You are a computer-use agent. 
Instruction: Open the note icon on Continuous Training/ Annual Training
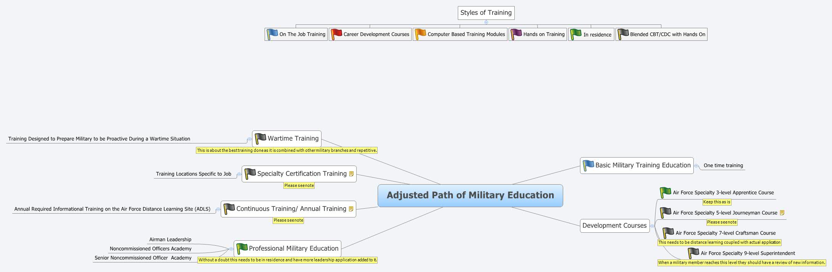pos(351,209)
